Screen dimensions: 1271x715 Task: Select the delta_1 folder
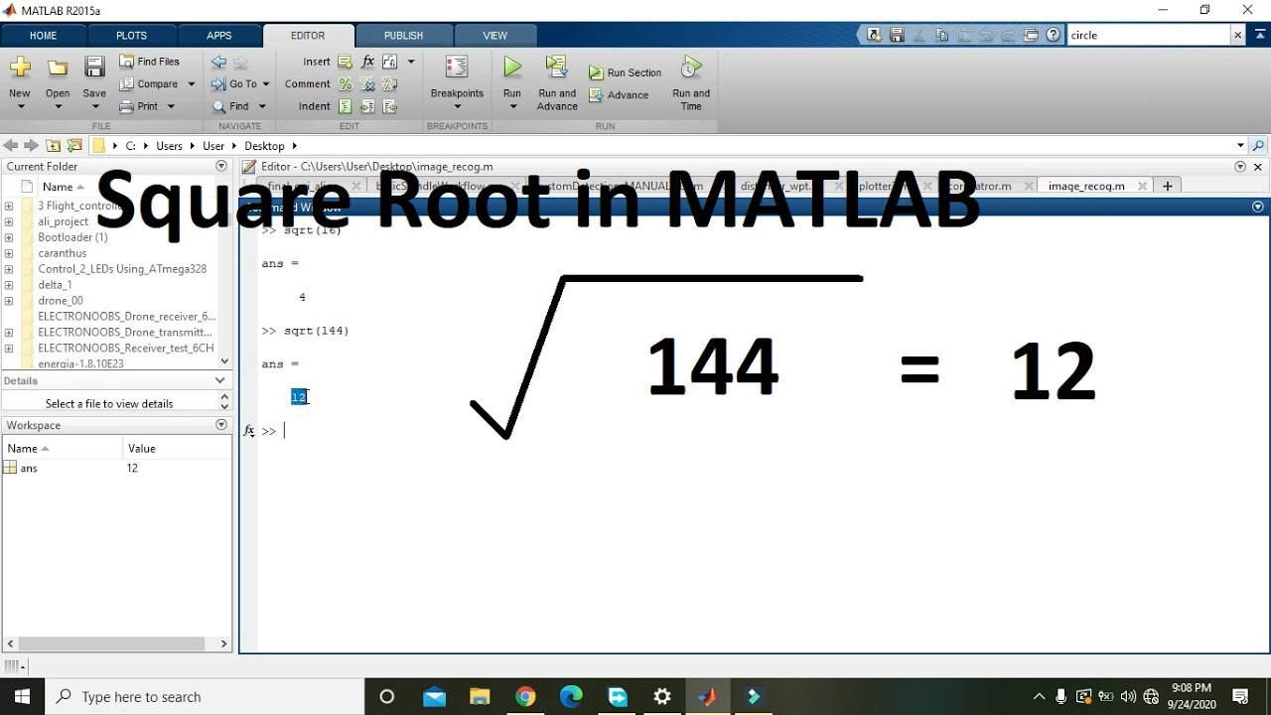pos(55,285)
